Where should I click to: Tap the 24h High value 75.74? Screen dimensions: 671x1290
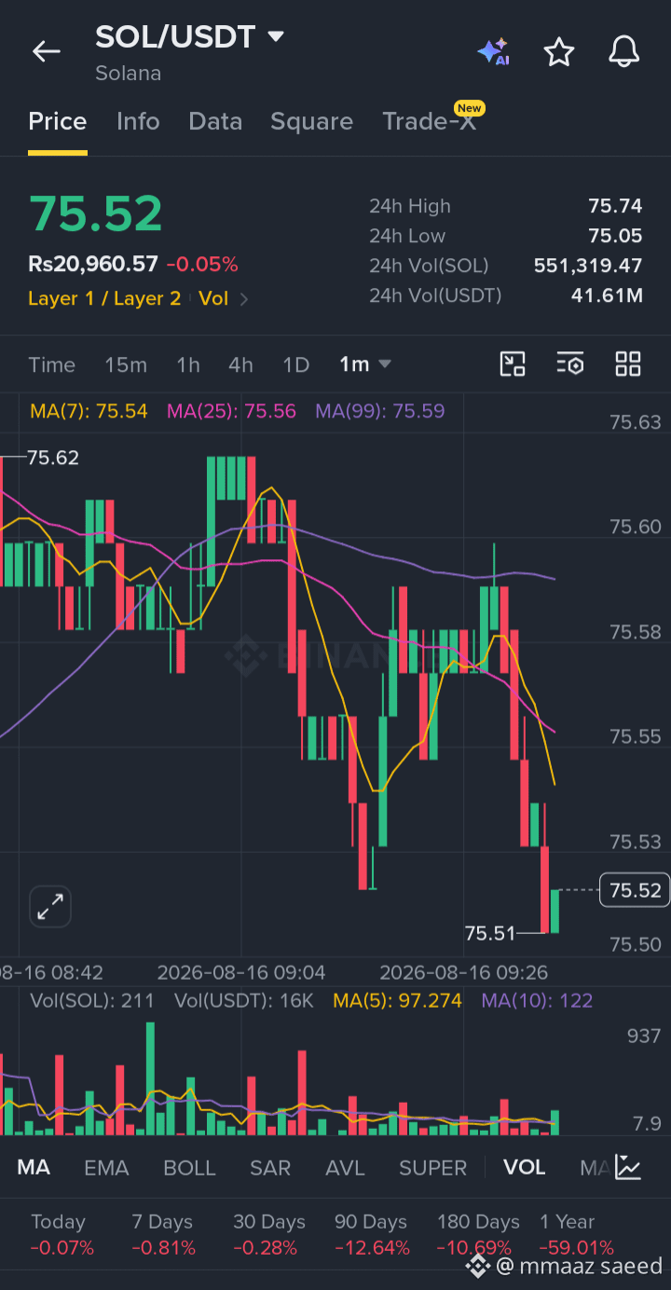point(615,206)
